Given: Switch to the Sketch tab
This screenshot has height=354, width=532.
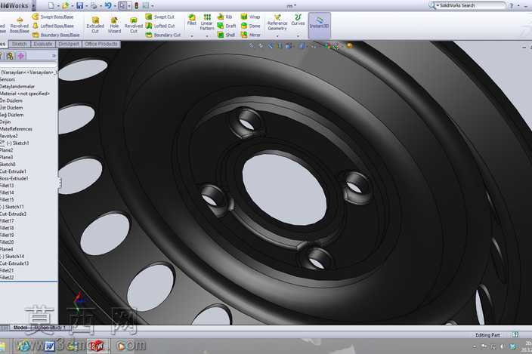Looking at the screenshot, I should pyautogui.click(x=20, y=44).
